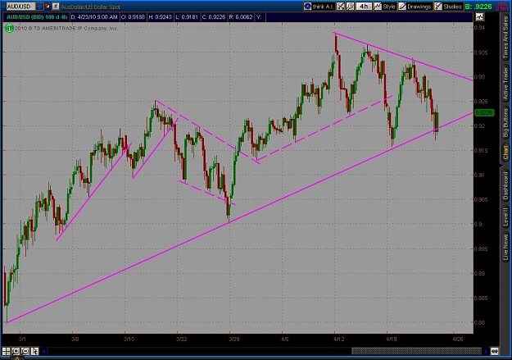This screenshot has height=360, width=512.
Task: Select the pointer cursor tool icon
Action: click(x=34, y=351)
